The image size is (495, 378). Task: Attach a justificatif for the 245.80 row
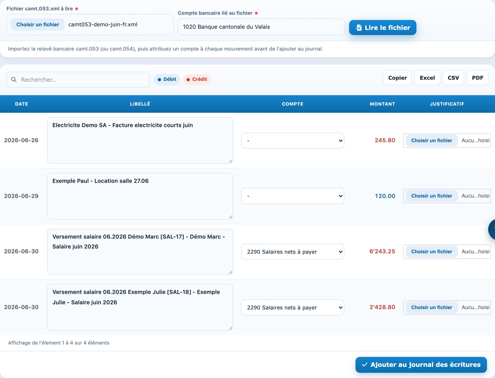tap(432, 140)
